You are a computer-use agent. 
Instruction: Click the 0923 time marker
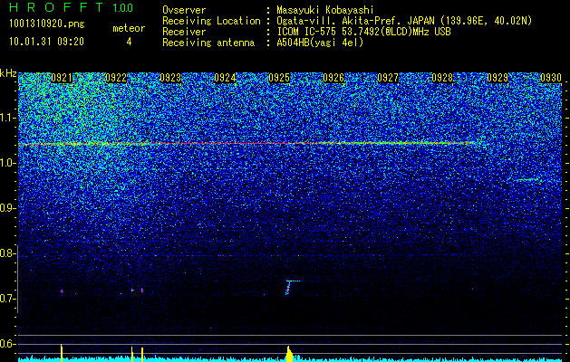(170, 78)
